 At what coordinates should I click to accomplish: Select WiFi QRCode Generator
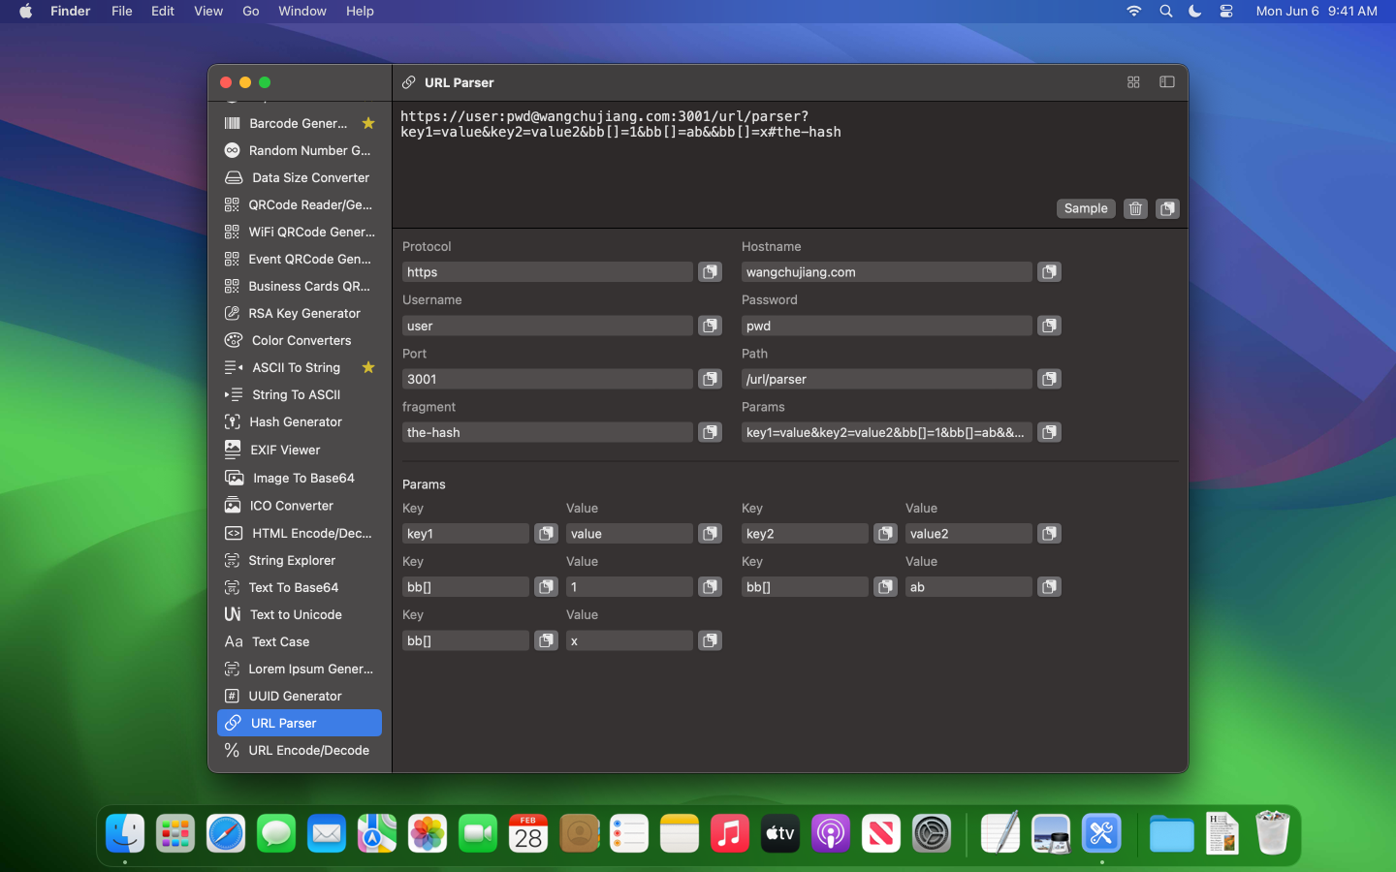[x=300, y=232]
